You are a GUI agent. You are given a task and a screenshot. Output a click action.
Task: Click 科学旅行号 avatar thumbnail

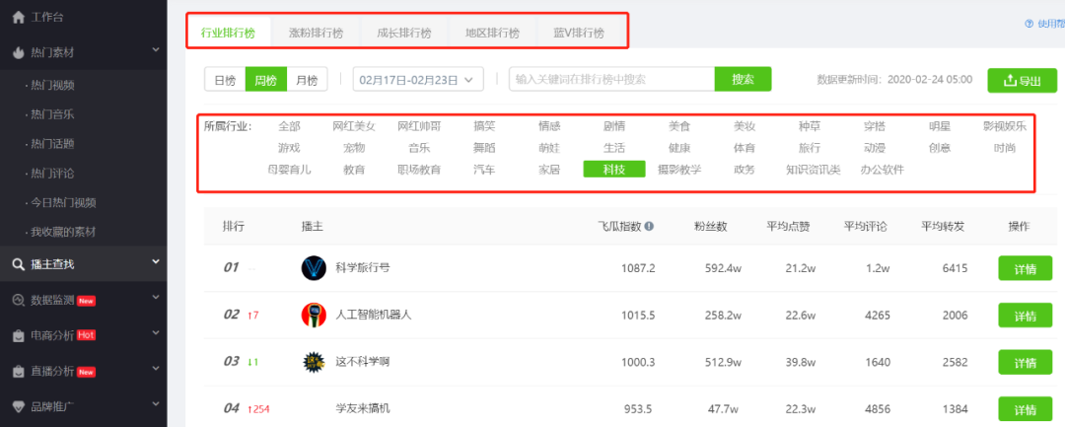[314, 267]
